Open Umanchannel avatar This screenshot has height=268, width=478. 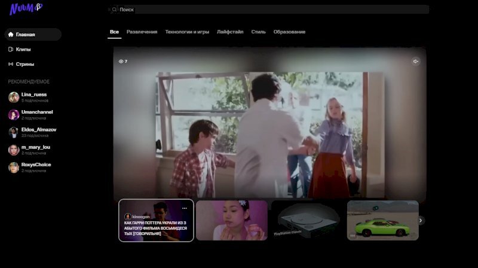[13, 115]
